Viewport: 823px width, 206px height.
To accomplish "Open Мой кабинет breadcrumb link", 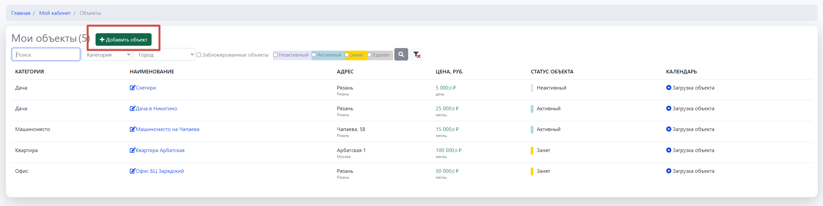I will click(x=55, y=13).
